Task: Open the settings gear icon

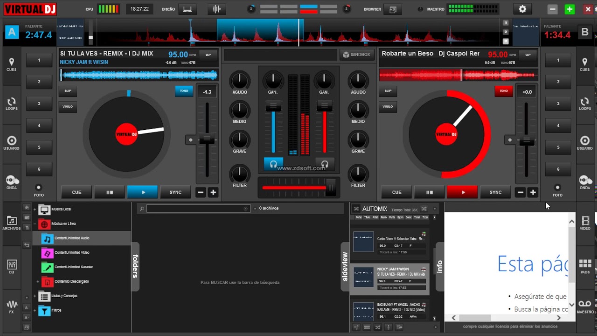Action: 522,9
